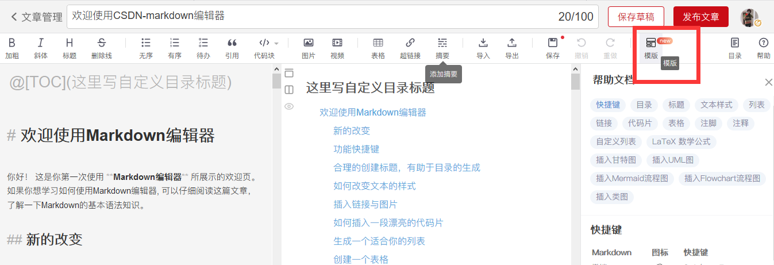Select 标题 help tag

point(676,105)
